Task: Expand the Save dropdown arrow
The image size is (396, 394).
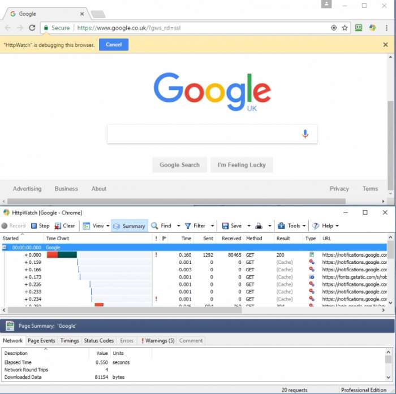Action: (249, 226)
